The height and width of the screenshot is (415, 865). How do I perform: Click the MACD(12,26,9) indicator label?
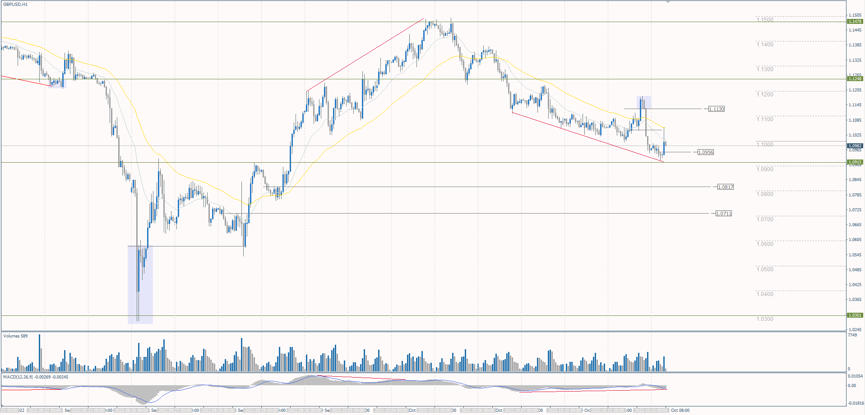tap(36, 377)
